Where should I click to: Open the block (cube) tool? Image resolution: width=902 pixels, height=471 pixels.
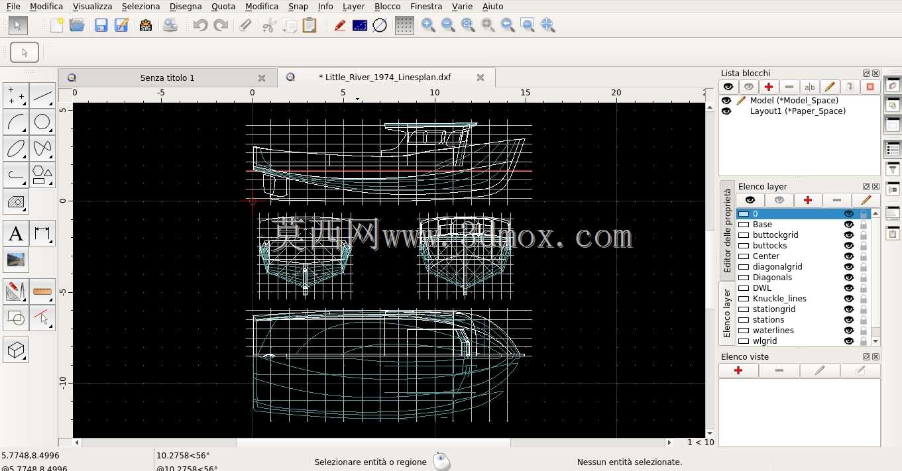pos(16,350)
